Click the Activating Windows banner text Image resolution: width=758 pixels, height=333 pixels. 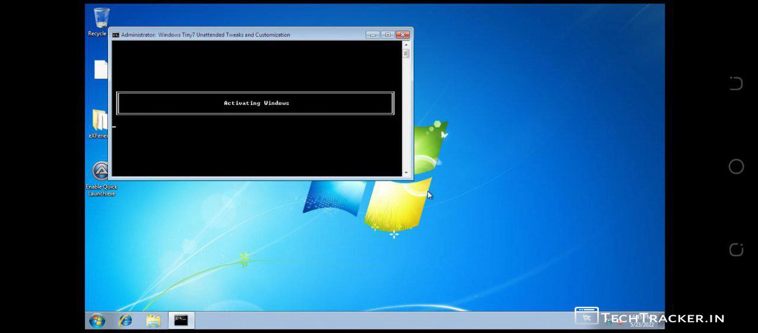256,103
